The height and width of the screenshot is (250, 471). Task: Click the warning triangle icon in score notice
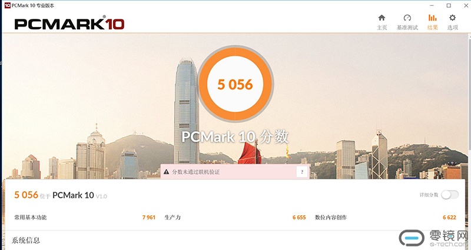coord(166,172)
